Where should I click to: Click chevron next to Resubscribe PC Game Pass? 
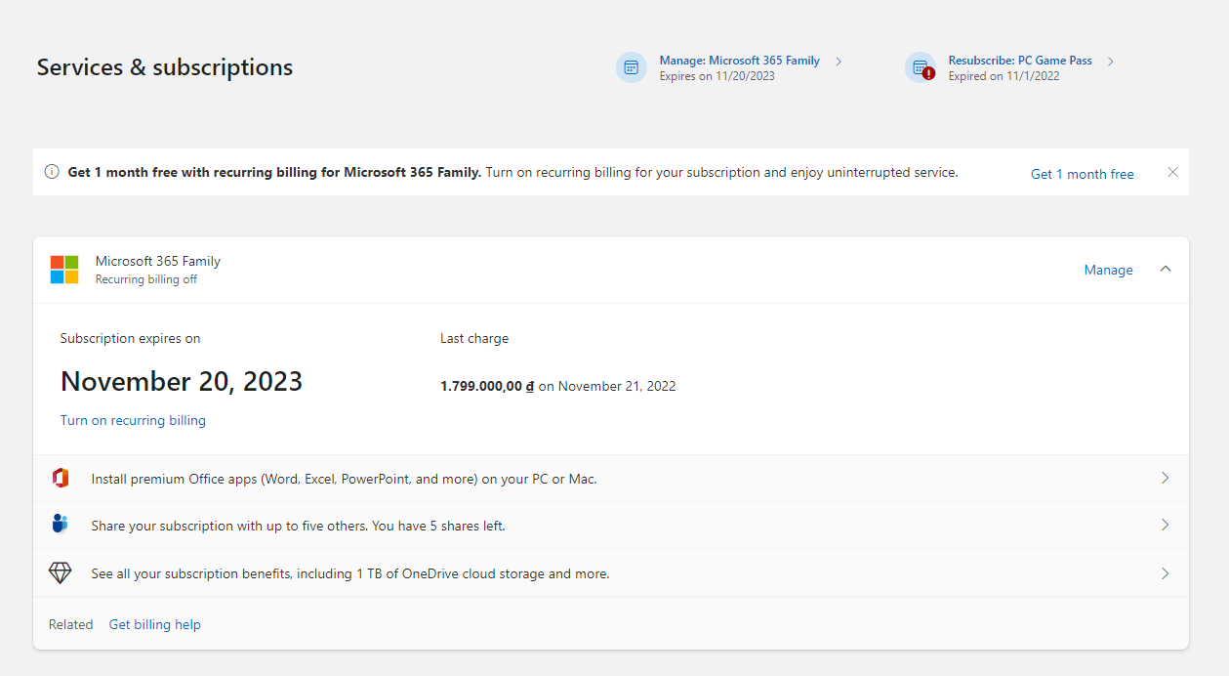[x=1111, y=62]
